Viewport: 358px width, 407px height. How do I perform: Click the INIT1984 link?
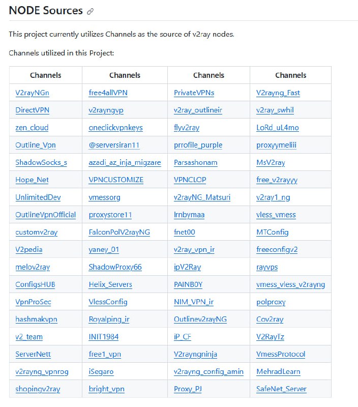pyautogui.click(x=104, y=336)
